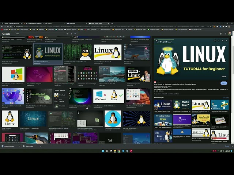Open Google settings gear icon
The image size is (234, 175).
(x=221, y=34)
